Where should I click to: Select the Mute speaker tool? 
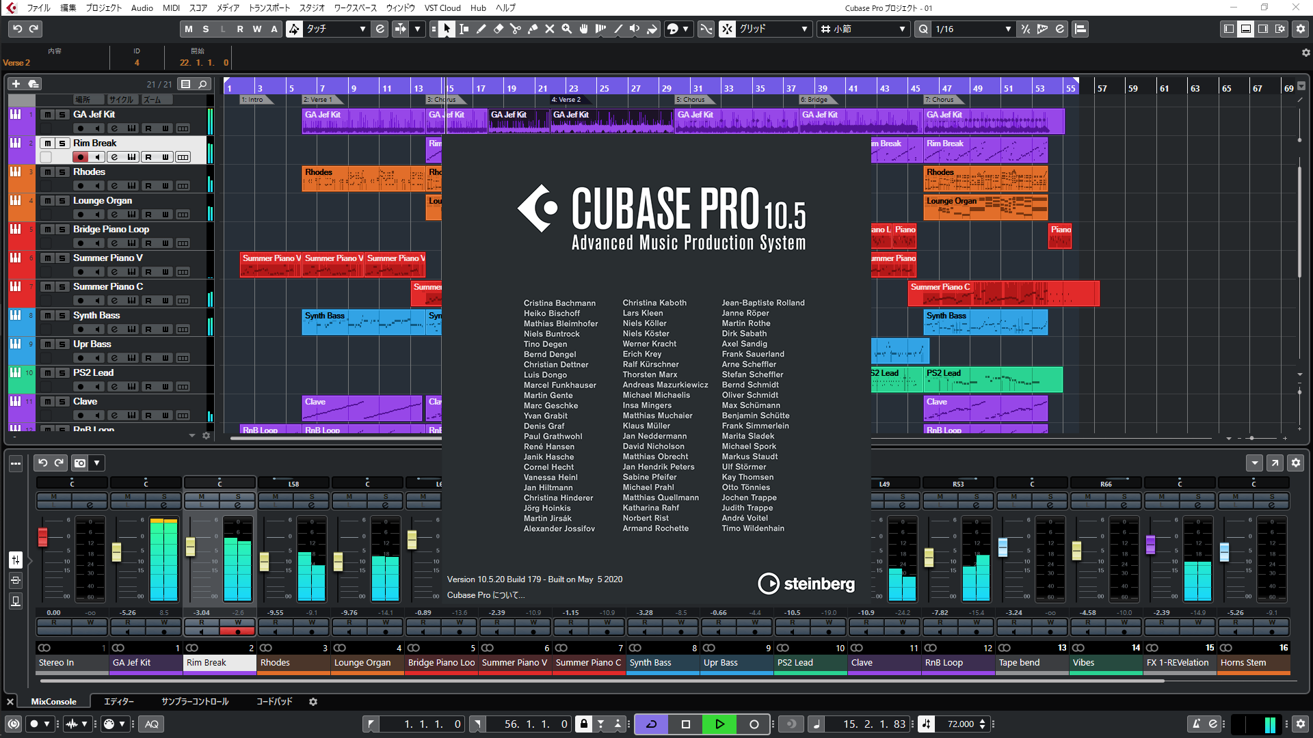(635, 29)
